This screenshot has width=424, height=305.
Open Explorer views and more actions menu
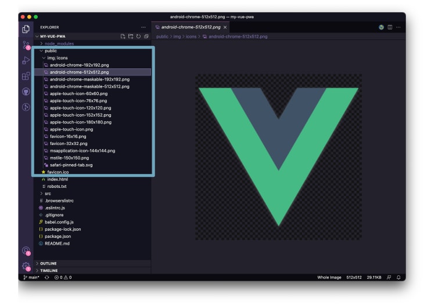pos(143,27)
